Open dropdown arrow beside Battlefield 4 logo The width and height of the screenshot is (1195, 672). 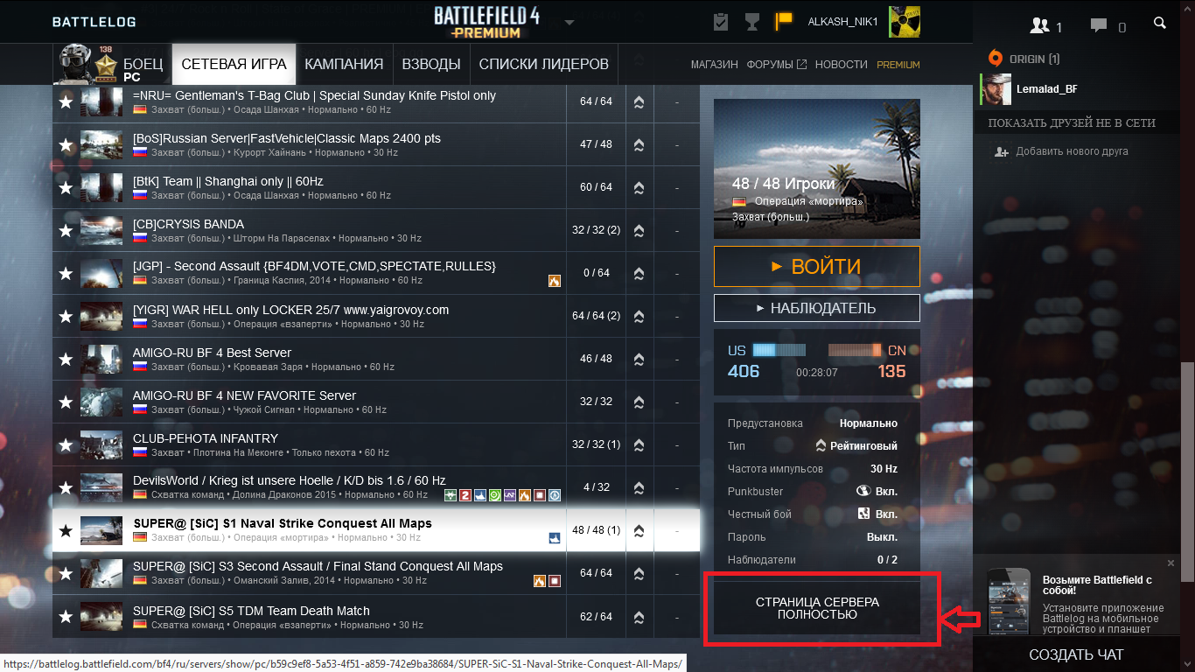pos(570,22)
